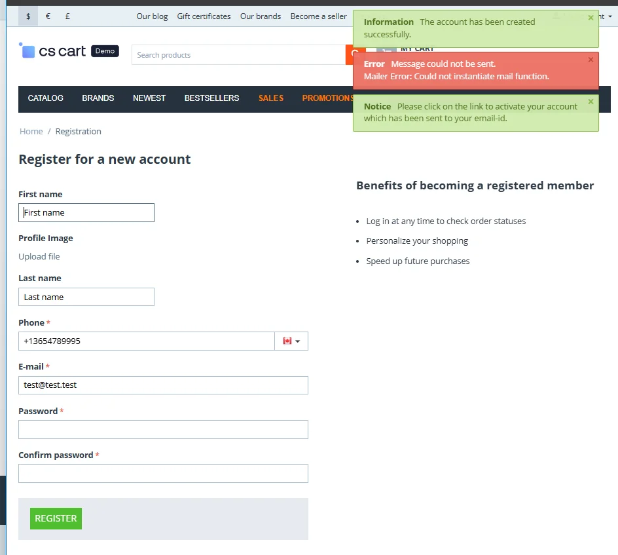Switch currency to pound
This screenshot has width=618, height=555.
coord(67,16)
